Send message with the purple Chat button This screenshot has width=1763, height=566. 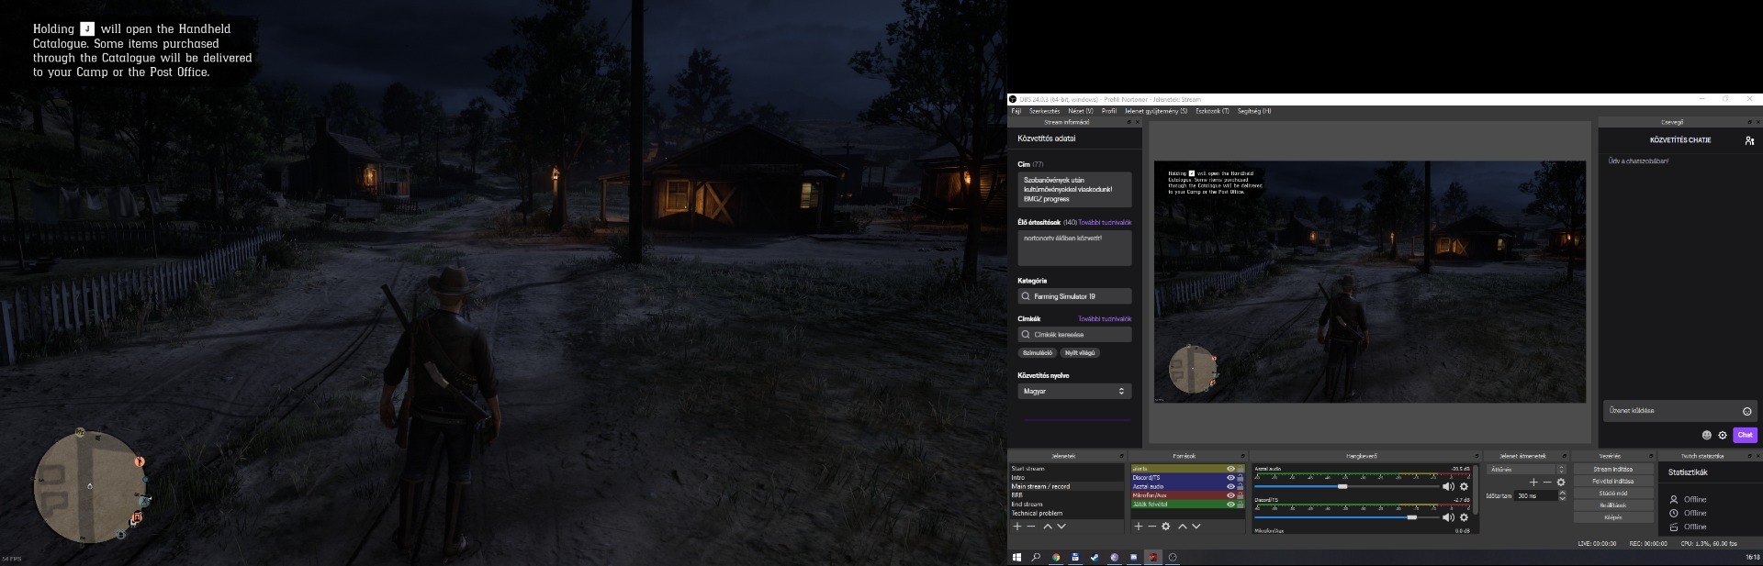tap(1745, 435)
